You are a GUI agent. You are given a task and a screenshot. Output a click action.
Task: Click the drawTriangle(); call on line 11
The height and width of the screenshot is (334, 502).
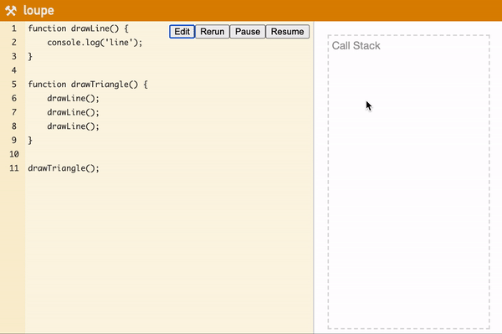click(64, 168)
